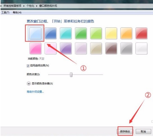Select the sky light-blue color swatch
153x137 pixels.
(x=35, y=33)
